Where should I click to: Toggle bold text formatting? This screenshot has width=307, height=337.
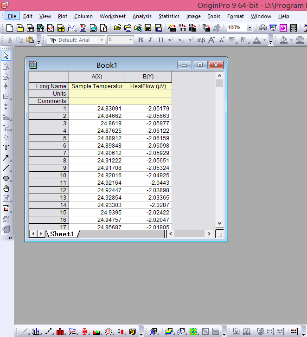141,40
